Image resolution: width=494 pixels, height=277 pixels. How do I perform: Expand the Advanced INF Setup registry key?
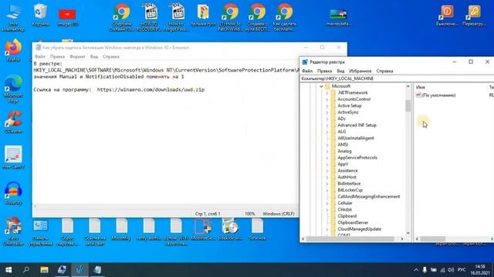click(327, 125)
